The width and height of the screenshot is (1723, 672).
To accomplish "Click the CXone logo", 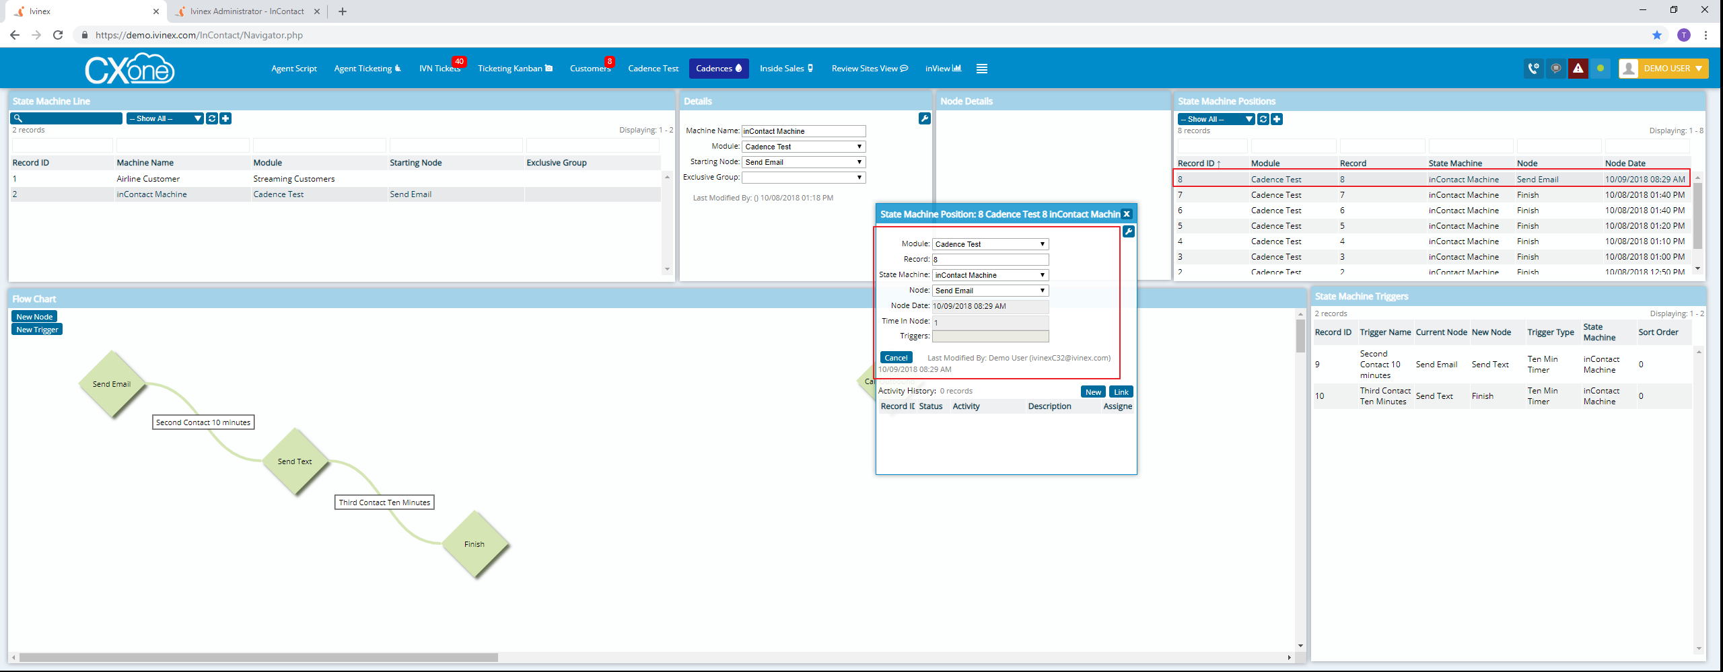I will pos(130,69).
